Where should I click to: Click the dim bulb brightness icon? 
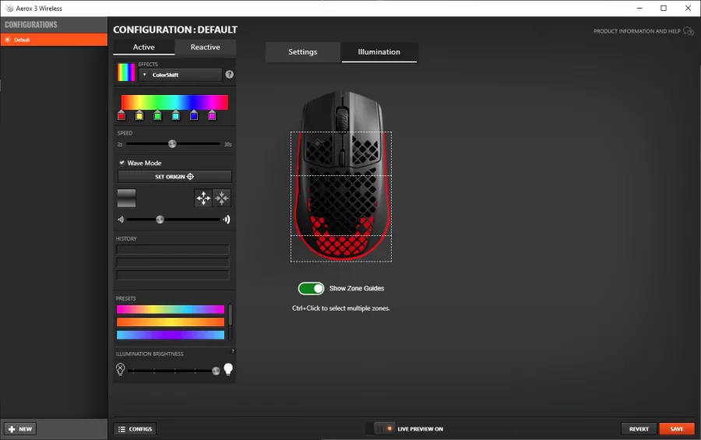point(120,369)
